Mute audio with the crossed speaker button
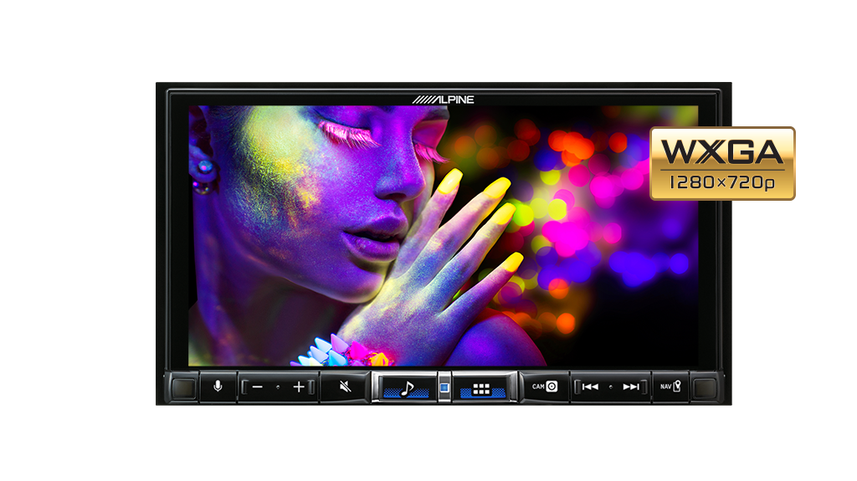857x481 pixels. [345, 387]
